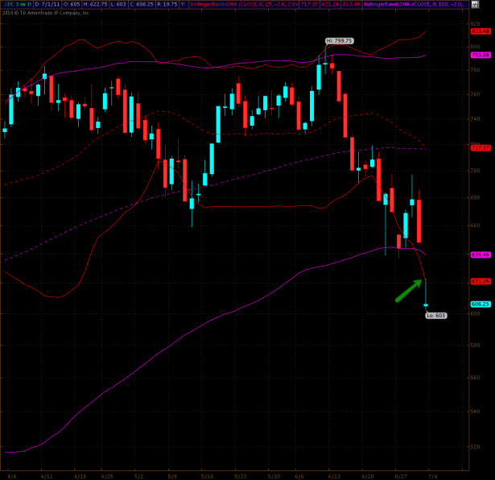The height and width of the screenshot is (480, 495).
Task: Open the magenta BollingerBandsSMA (CLOSE, 0, 100) study label
Action: (x=427, y=4)
